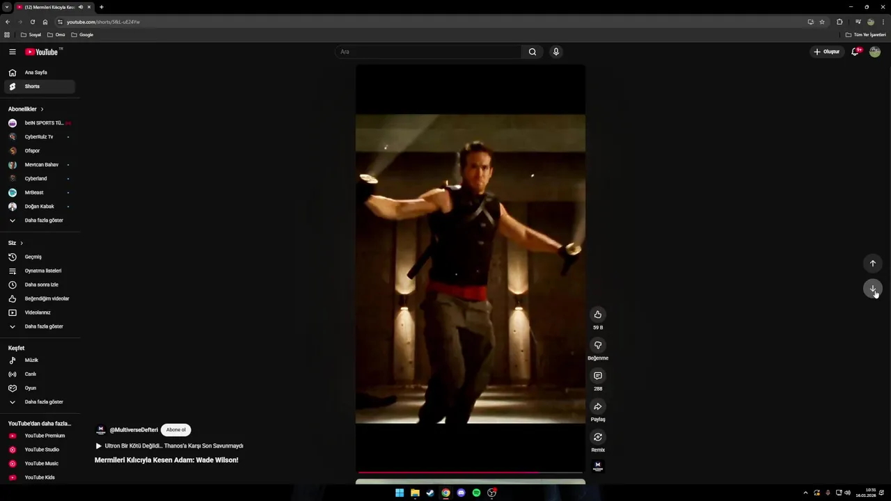
Task: Open Ana Sayfa in the sidebar
Action: [x=39, y=72]
